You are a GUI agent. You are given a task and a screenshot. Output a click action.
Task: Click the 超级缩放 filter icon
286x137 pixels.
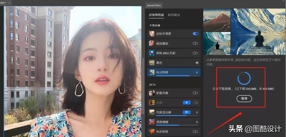[x=152, y=43]
